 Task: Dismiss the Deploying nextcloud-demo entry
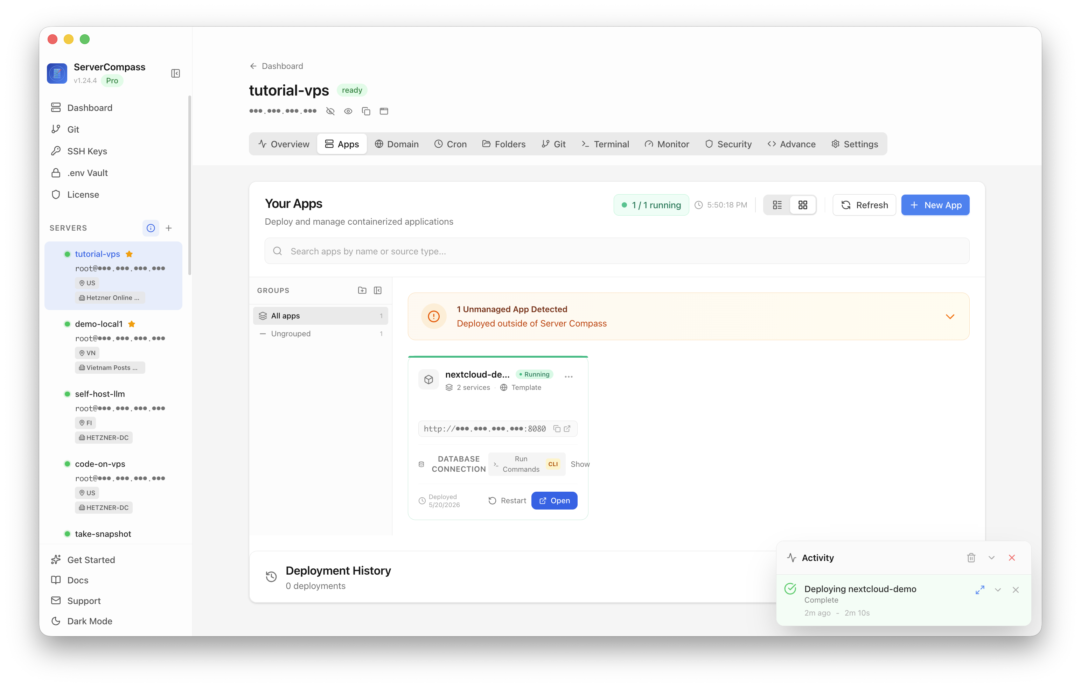(x=1016, y=590)
